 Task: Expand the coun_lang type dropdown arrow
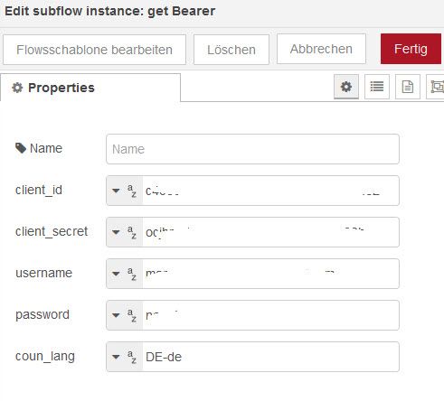(x=116, y=357)
